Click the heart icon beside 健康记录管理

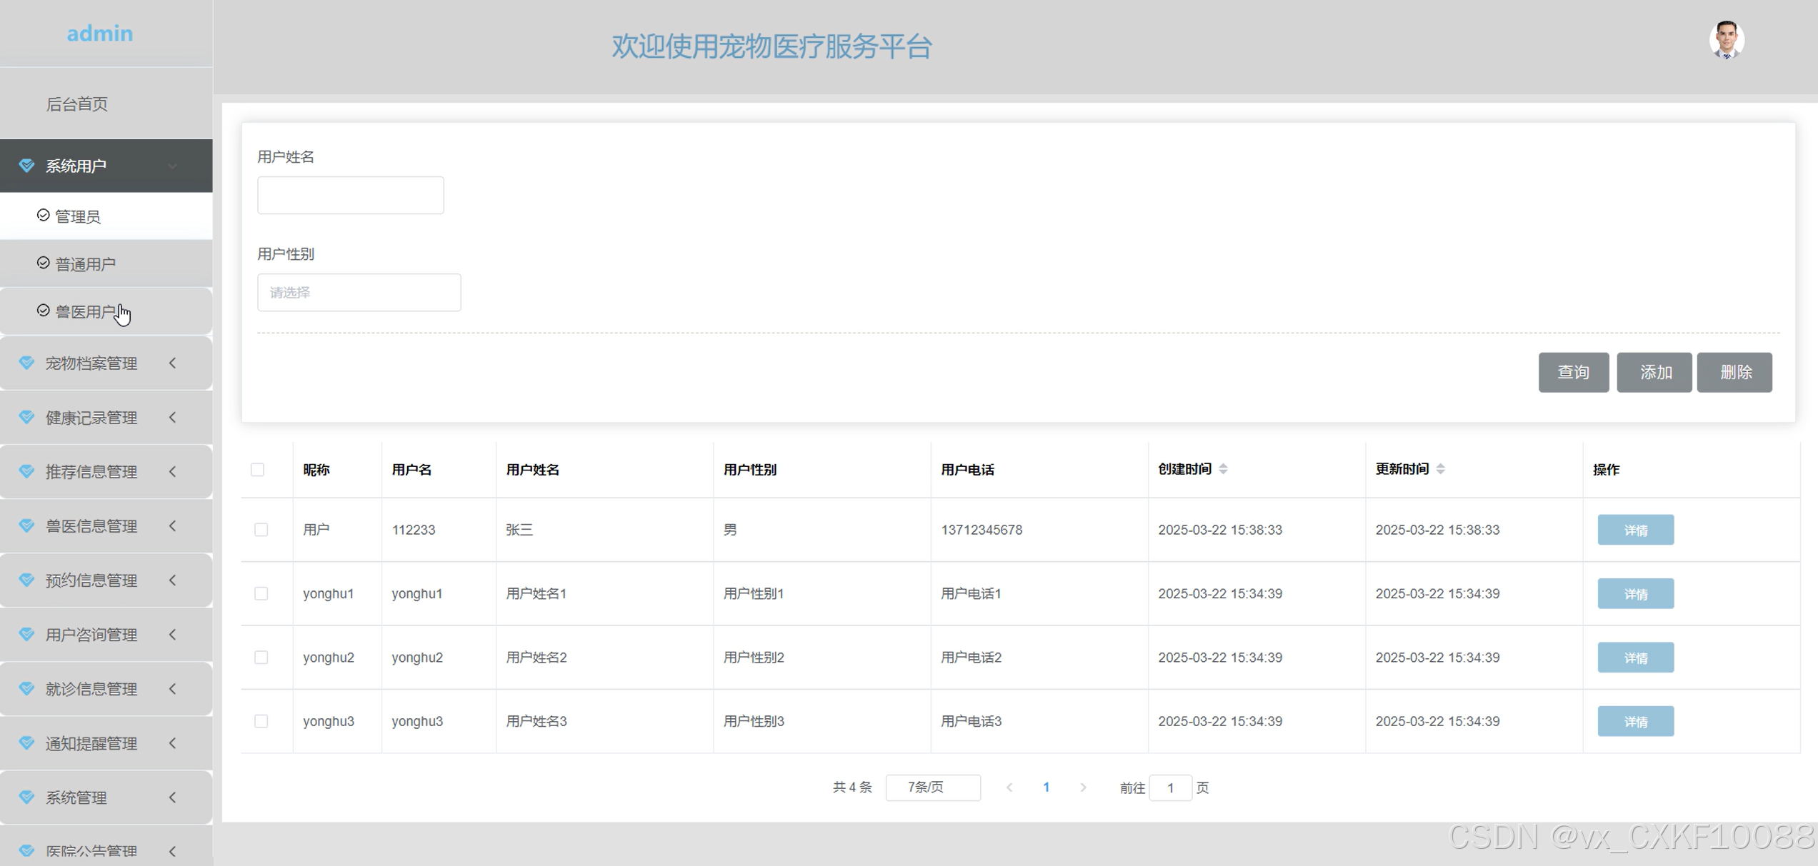pyautogui.click(x=26, y=417)
